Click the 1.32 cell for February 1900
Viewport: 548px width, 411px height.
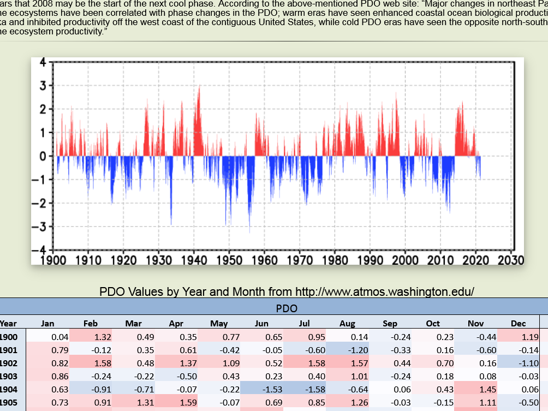[91, 337]
